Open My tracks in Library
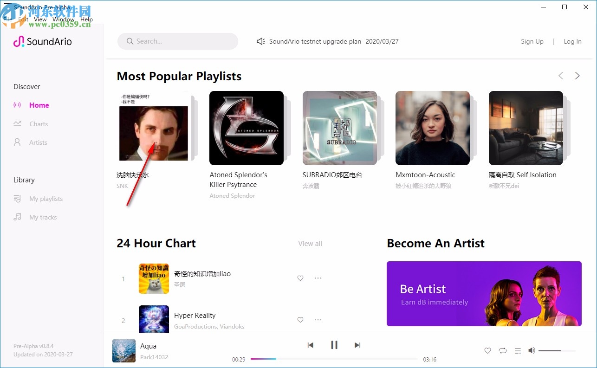This screenshot has height=368, width=597. pyautogui.click(x=43, y=217)
